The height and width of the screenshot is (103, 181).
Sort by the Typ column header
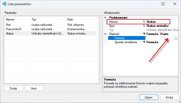tap(48, 19)
